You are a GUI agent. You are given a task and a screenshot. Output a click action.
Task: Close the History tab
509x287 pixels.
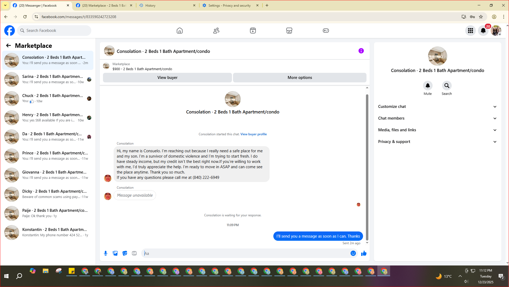194,5
